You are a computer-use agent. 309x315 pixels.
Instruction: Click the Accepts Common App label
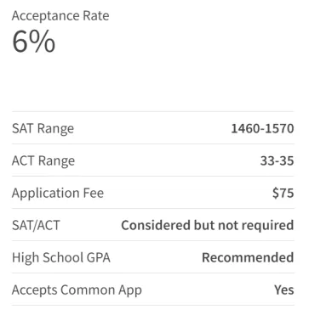77,290
